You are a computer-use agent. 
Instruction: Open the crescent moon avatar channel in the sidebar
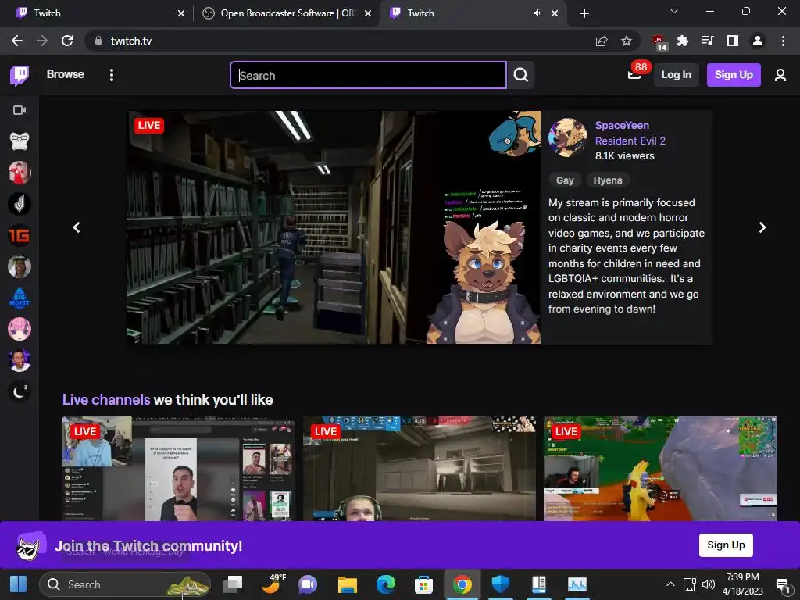click(x=20, y=392)
